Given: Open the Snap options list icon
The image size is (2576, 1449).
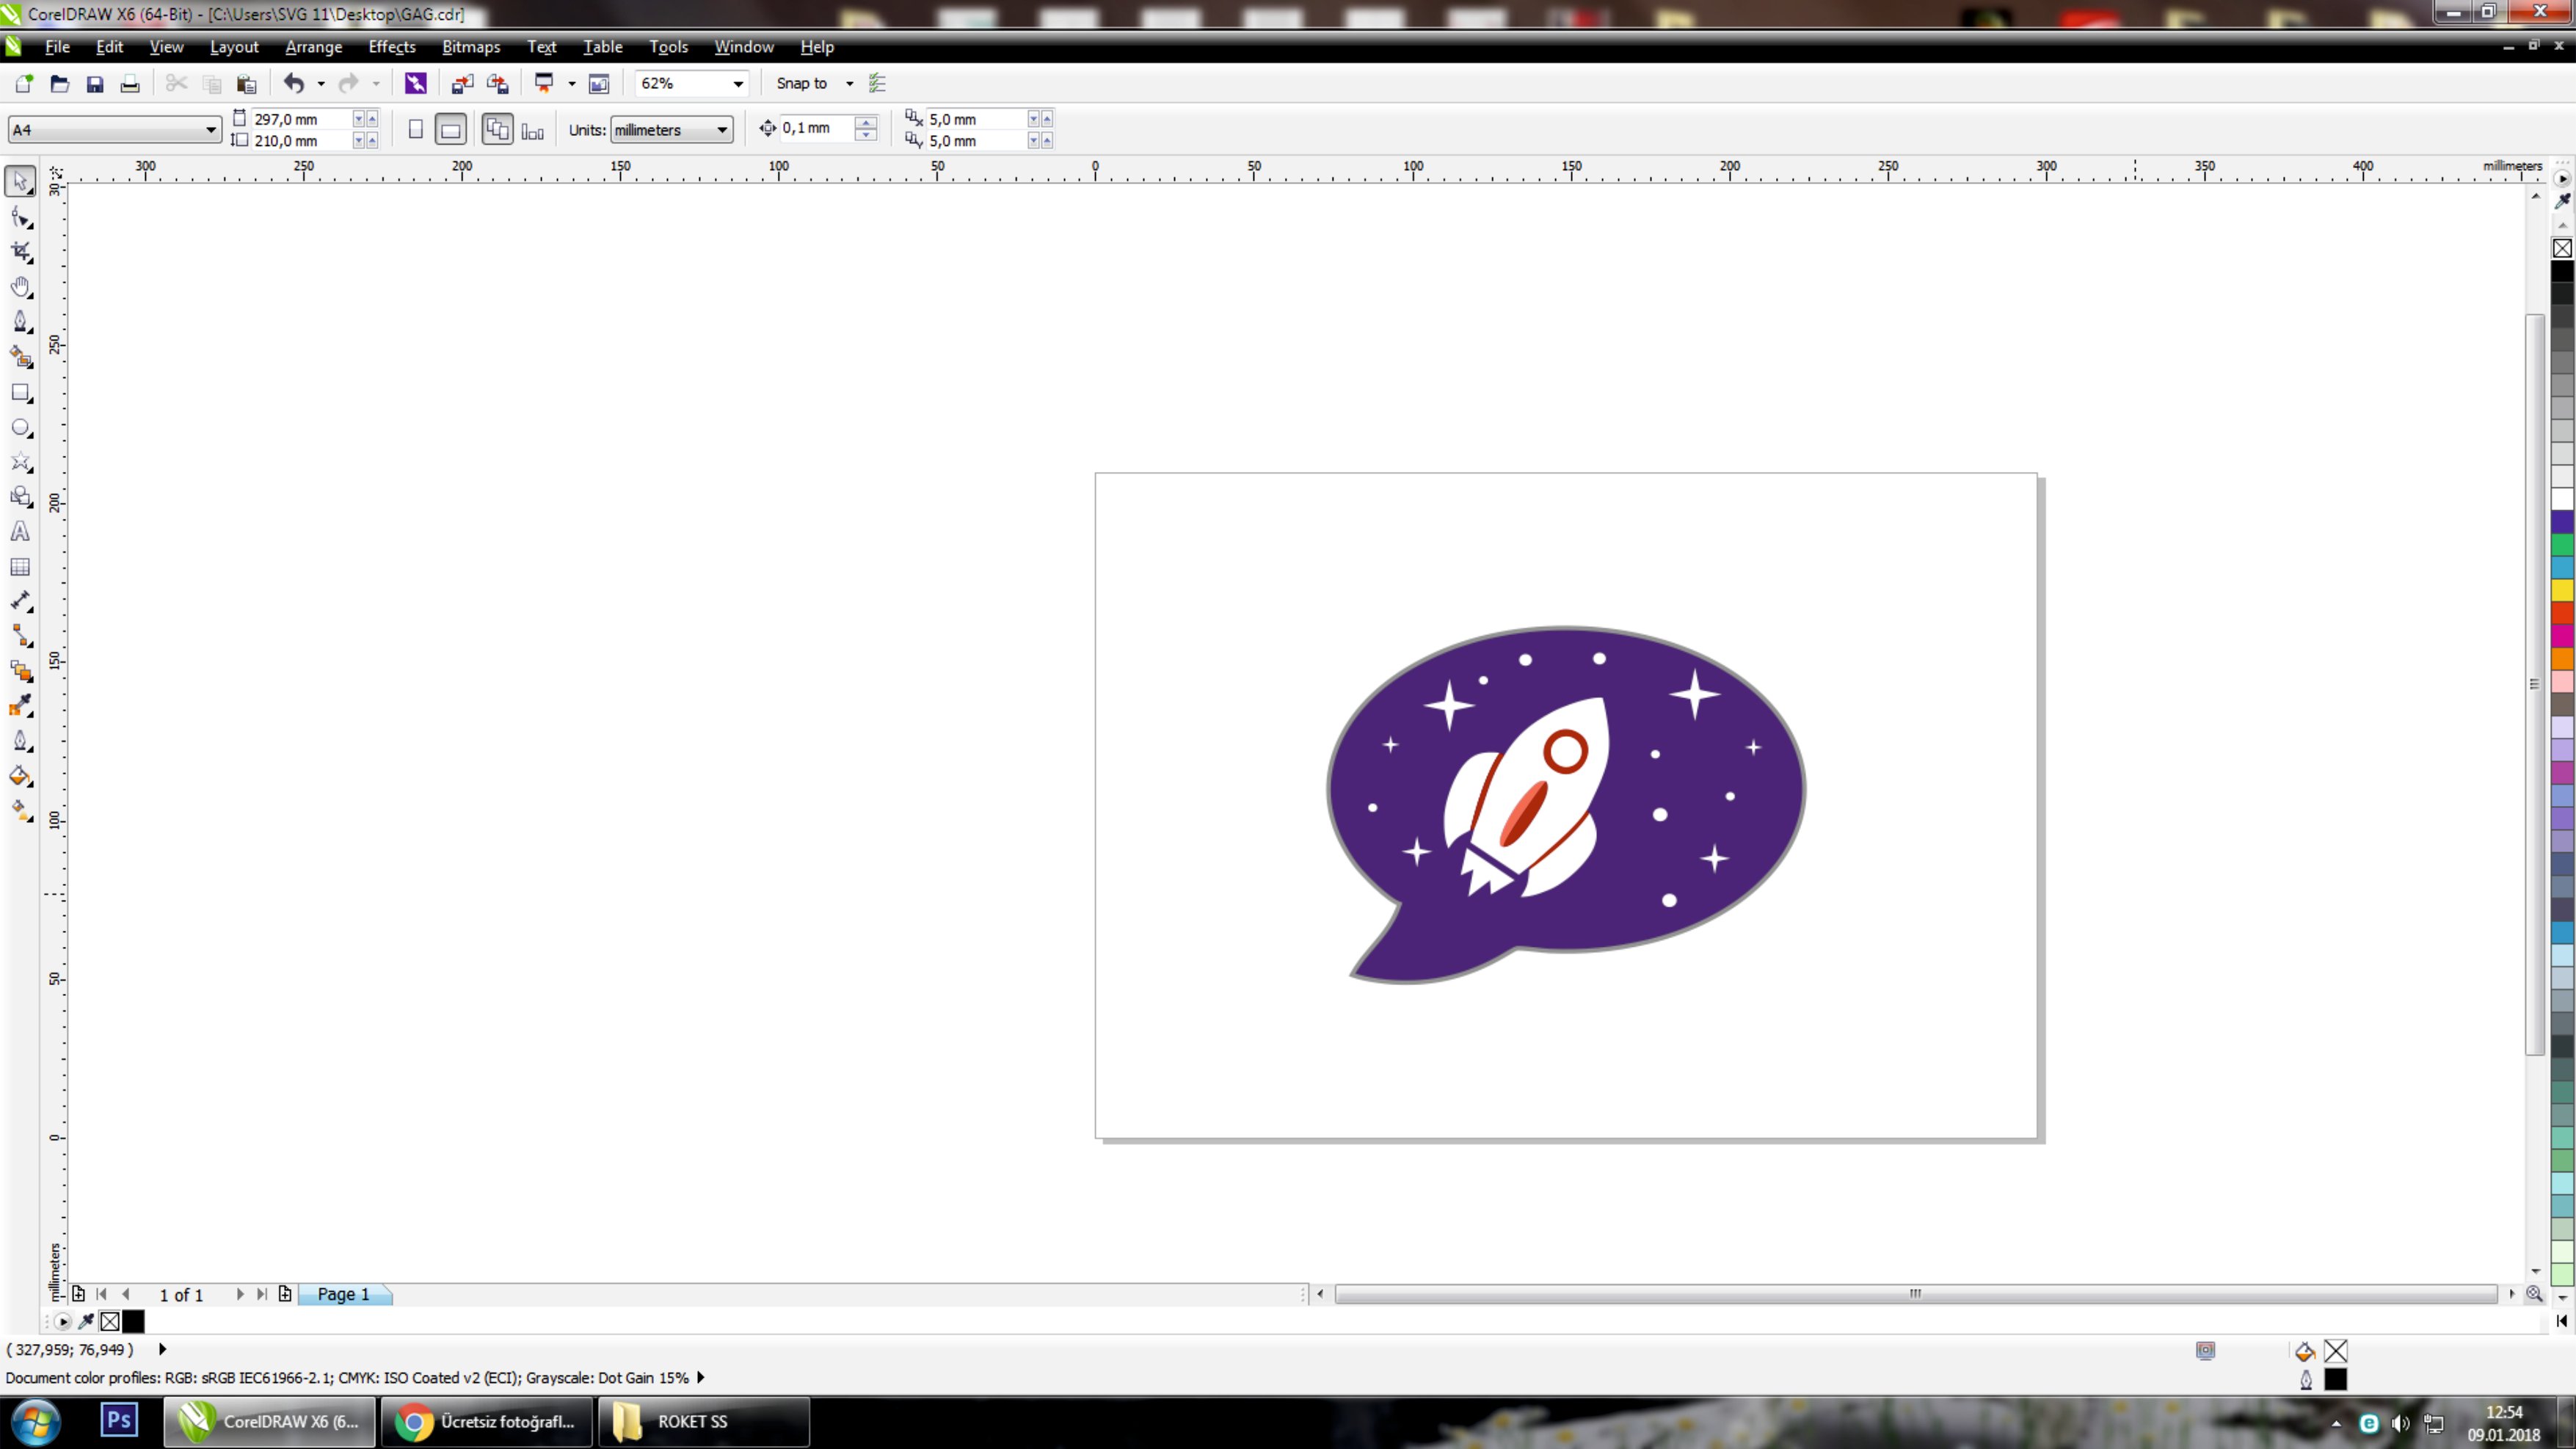Looking at the screenshot, I should point(877,84).
